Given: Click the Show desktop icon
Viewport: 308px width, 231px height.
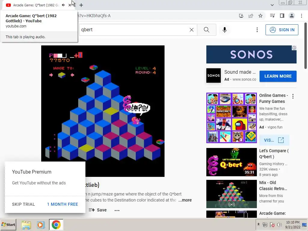Looking at the screenshot, I should tap(305, 225).
